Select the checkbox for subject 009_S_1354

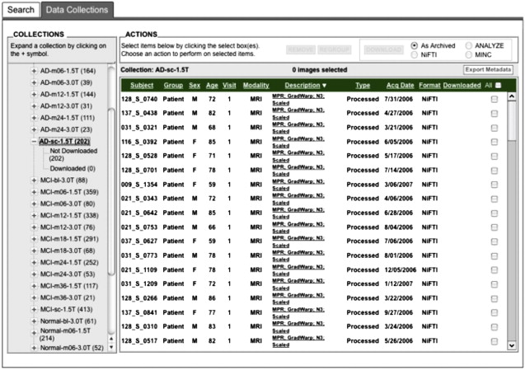coord(494,185)
